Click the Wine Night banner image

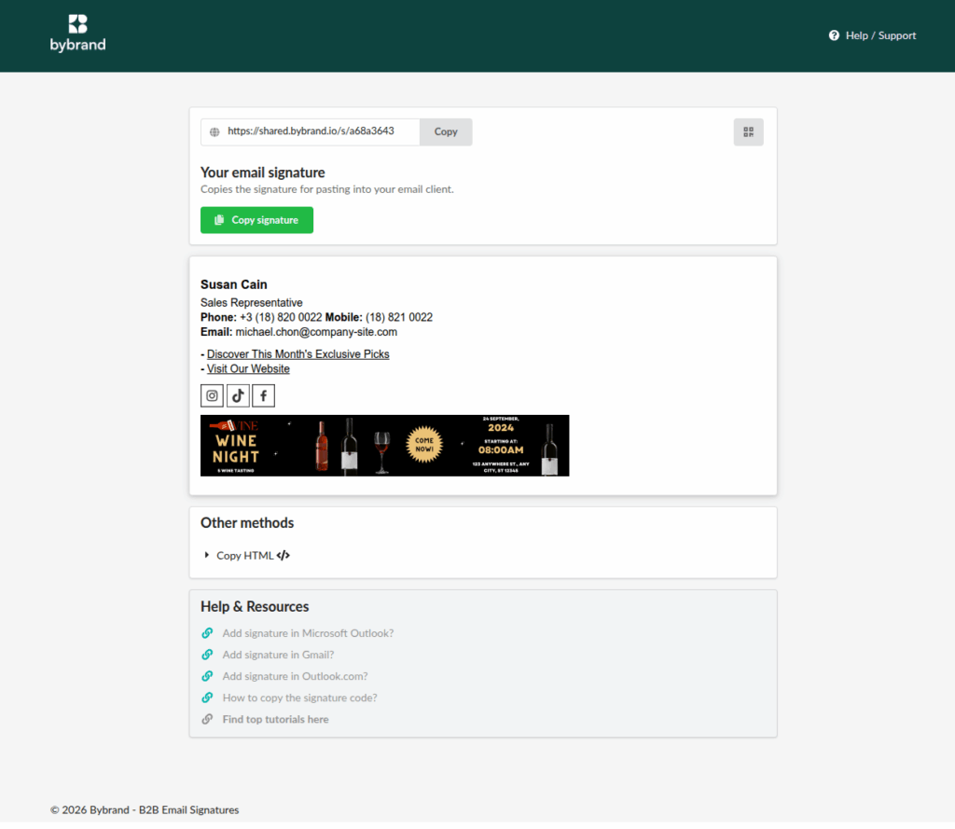coord(384,446)
